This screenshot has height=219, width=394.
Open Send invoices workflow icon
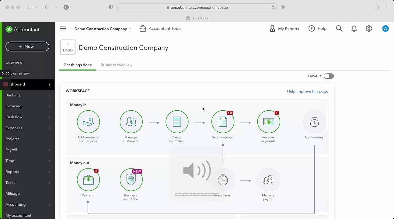tap(223, 122)
